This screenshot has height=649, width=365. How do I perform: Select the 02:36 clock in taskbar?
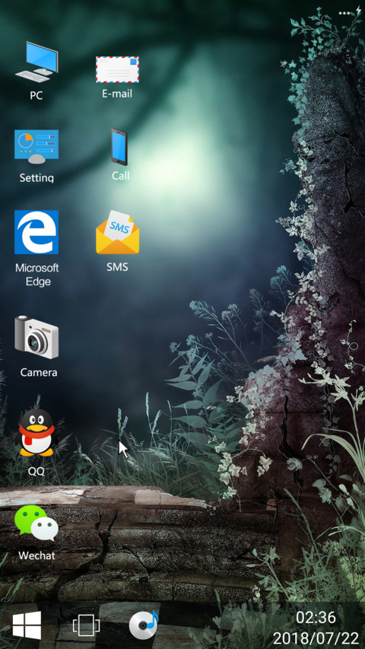coord(316,618)
